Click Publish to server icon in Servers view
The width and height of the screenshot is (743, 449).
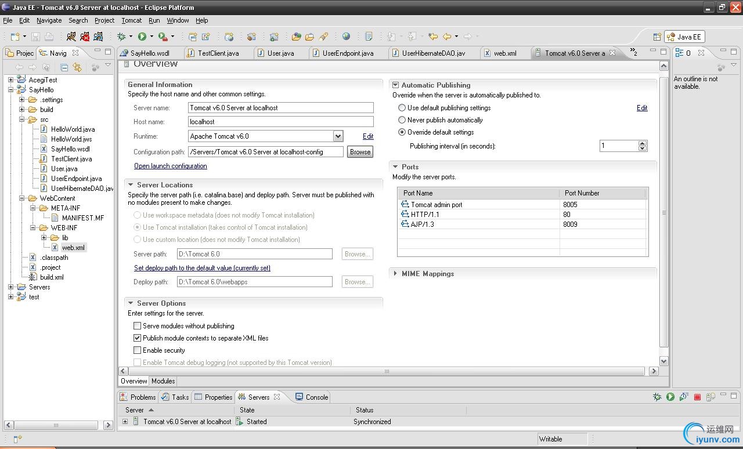click(x=711, y=397)
